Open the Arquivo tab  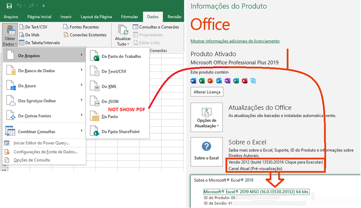pos(11,17)
